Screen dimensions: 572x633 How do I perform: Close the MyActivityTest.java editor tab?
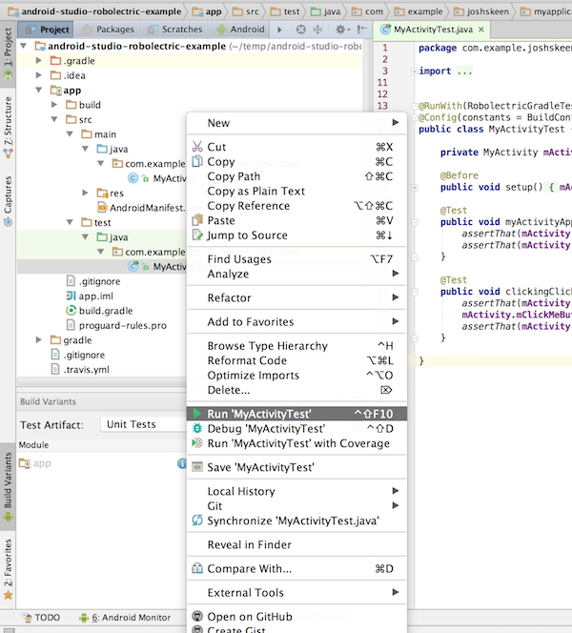pyautogui.click(x=481, y=30)
